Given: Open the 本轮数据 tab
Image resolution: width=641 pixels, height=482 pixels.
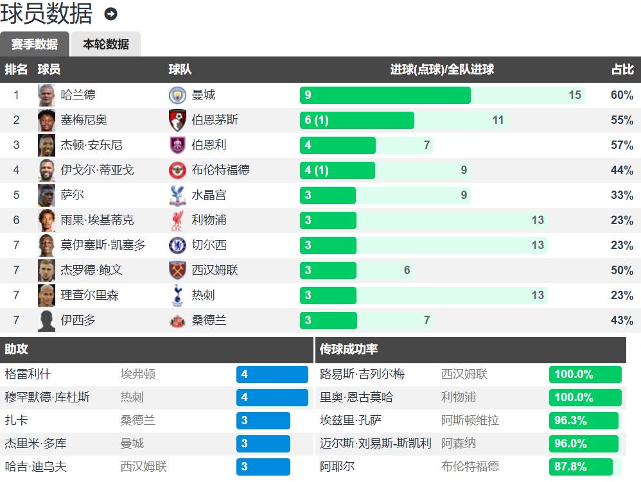Looking at the screenshot, I should tap(106, 44).
